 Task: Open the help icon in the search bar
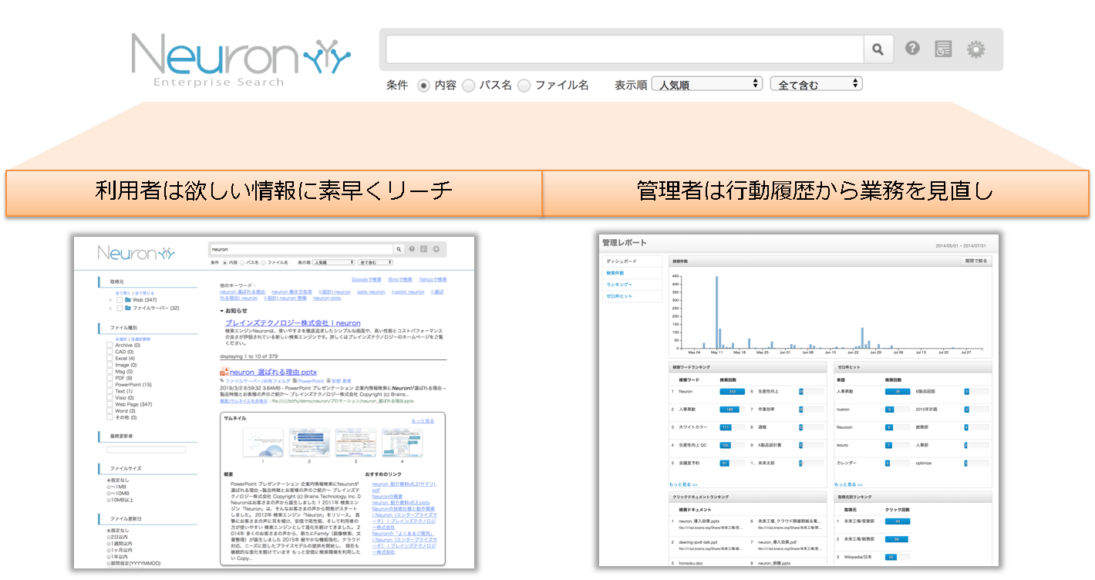click(x=912, y=48)
